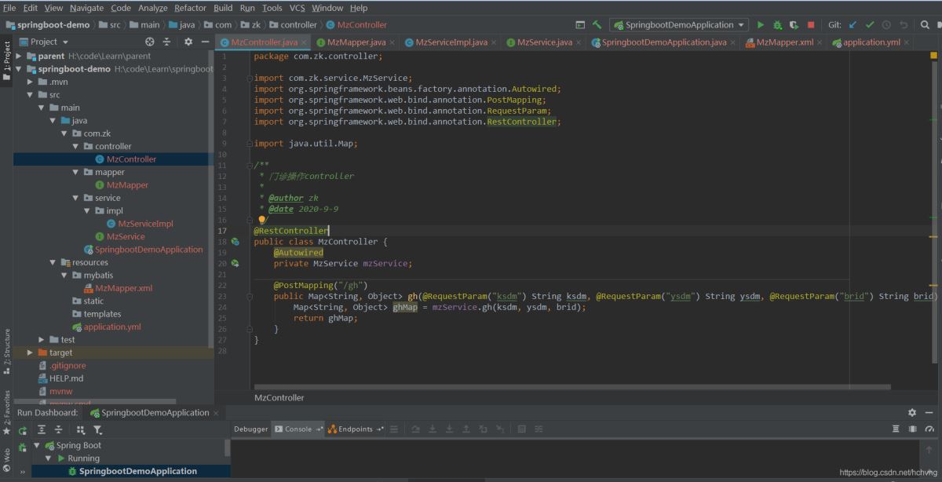Expand the parent project folder

(19, 57)
